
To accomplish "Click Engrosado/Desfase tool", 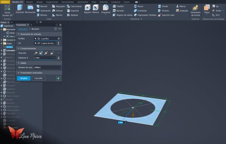I will (x=145, y=15).
